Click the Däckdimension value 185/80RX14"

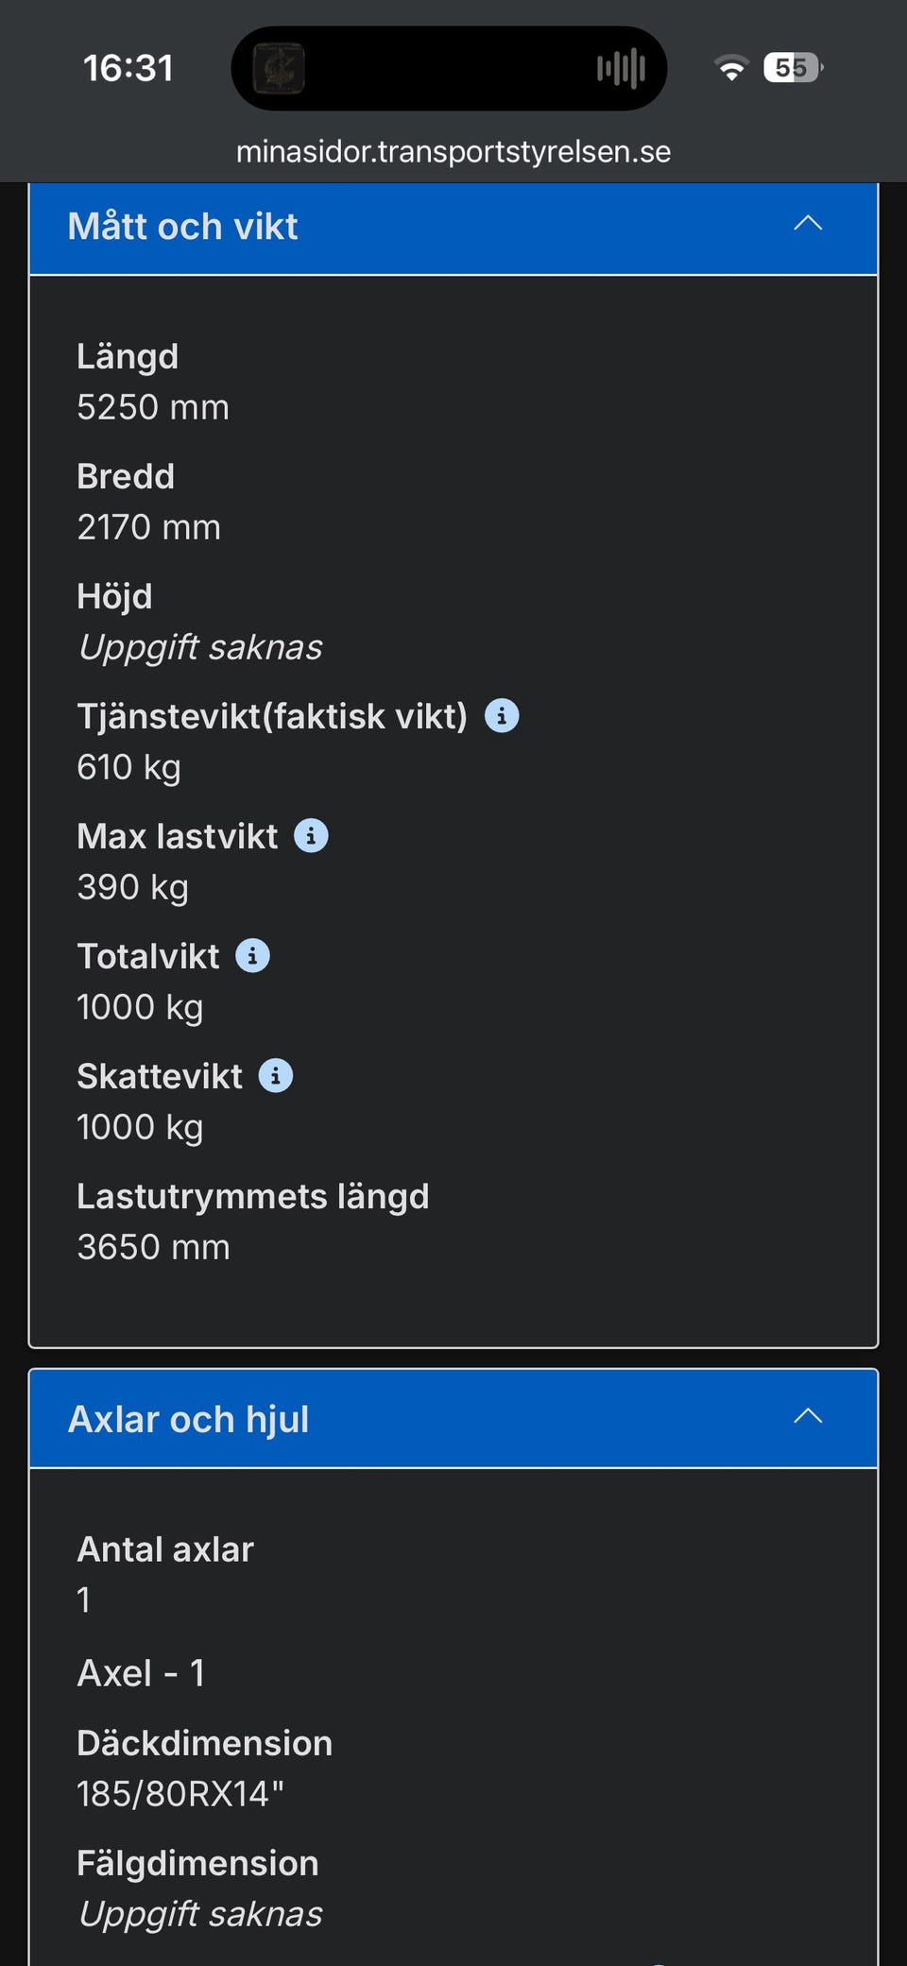180,1793
